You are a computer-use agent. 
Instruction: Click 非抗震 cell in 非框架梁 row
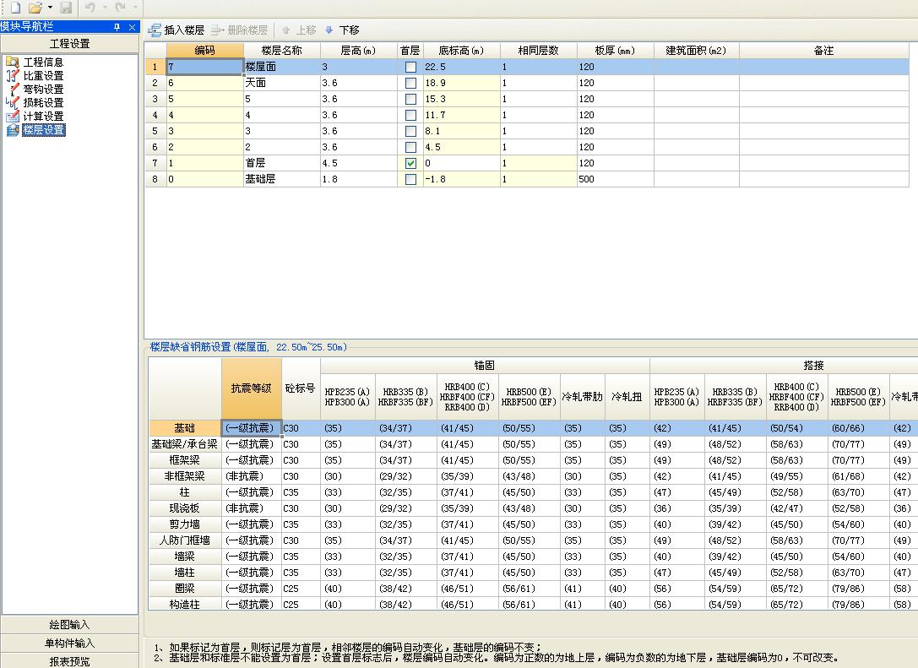coord(251,476)
